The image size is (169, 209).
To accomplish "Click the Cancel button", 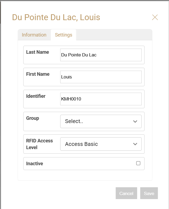I will [x=126, y=193].
